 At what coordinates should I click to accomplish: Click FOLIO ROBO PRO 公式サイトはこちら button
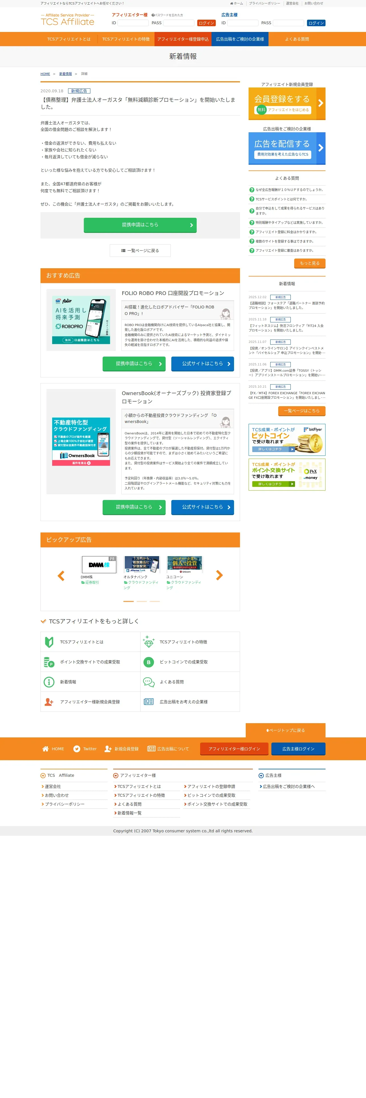202,364
